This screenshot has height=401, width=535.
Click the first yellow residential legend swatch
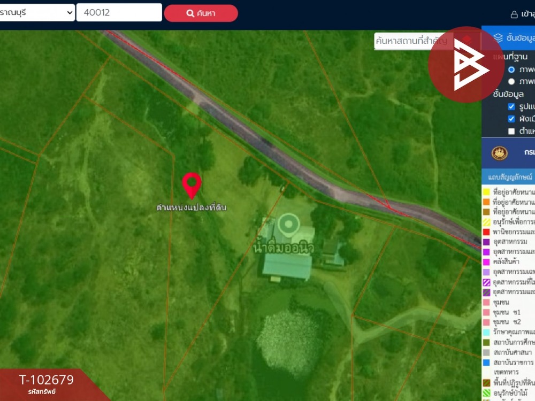(486, 192)
